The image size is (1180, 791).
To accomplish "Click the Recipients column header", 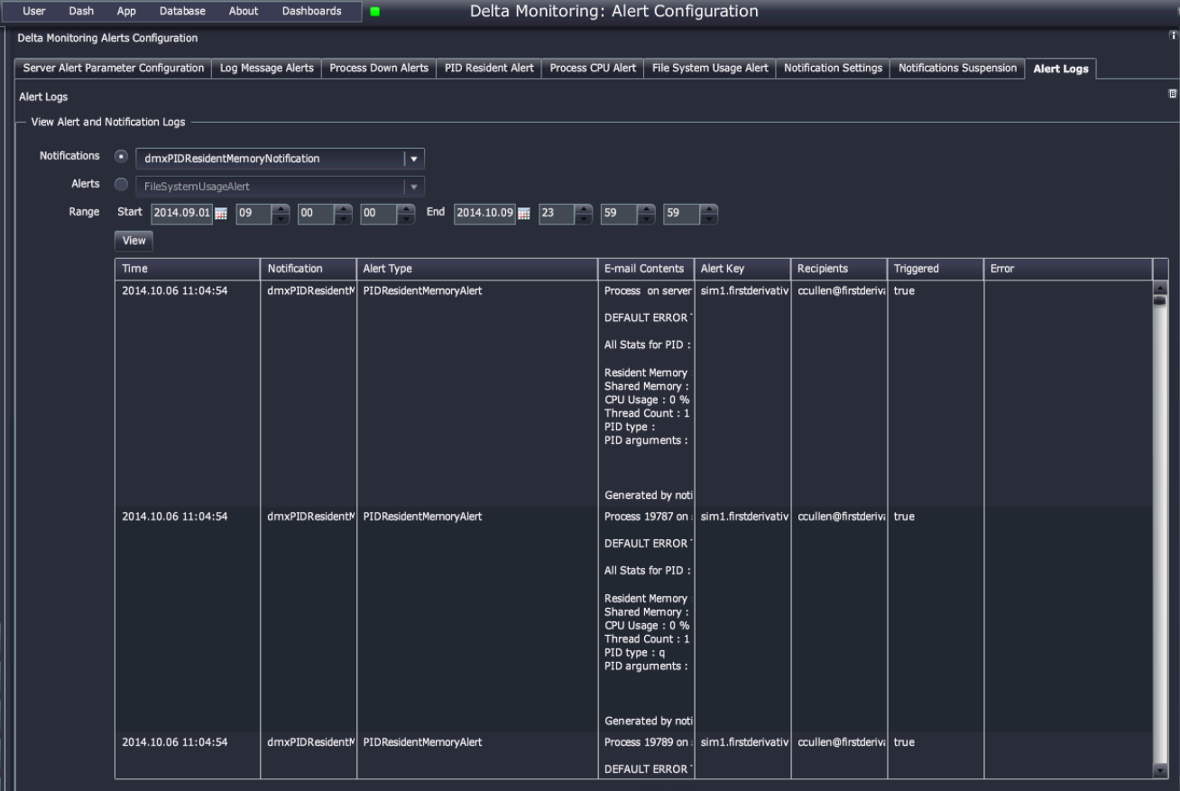I will click(x=839, y=269).
